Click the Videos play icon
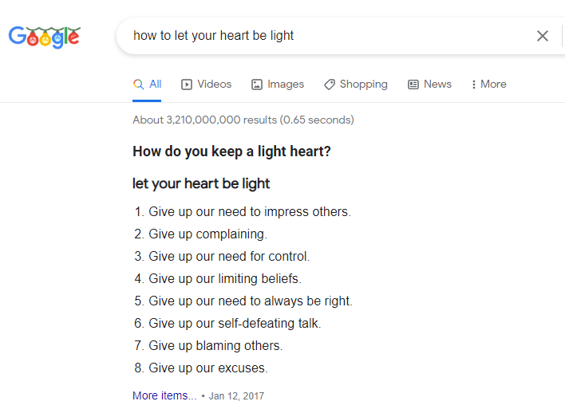Screen dimensions: 565x413 coord(187,85)
